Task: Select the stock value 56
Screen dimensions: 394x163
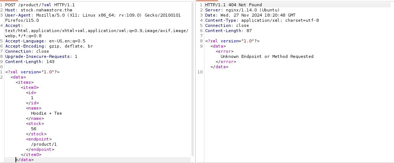Action: (34, 129)
